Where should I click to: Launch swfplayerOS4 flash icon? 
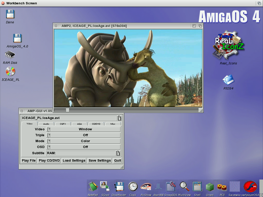(x=250, y=186)
